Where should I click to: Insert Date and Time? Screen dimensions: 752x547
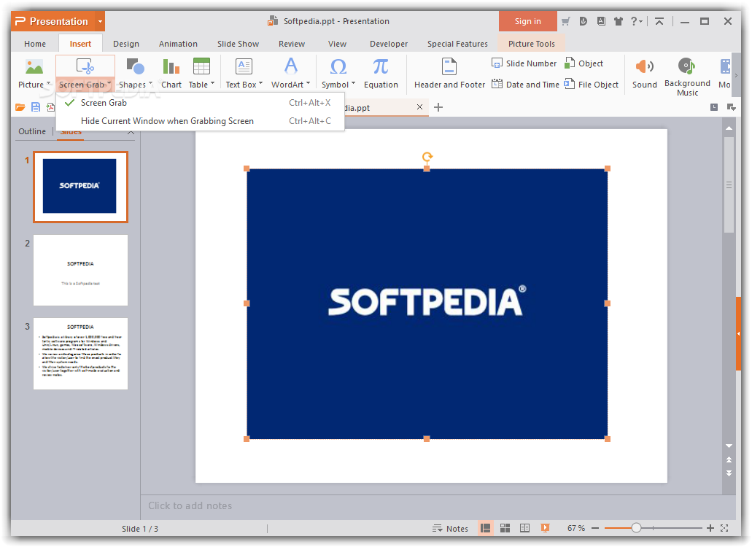tap(526, 85)
